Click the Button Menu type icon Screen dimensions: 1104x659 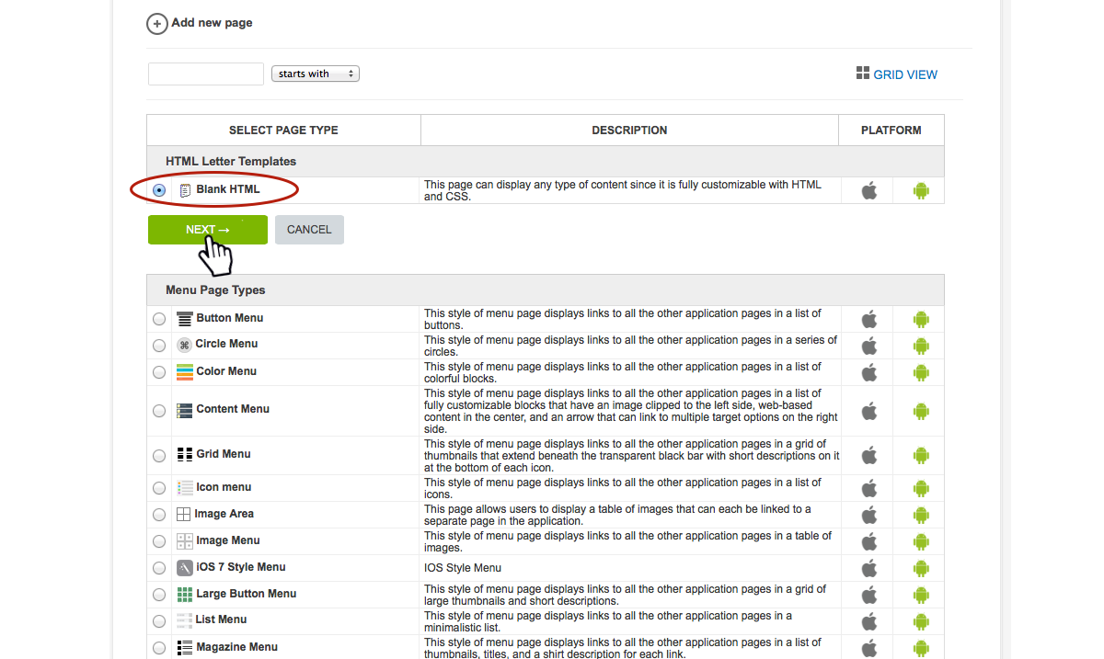click(x=185, y=318)
